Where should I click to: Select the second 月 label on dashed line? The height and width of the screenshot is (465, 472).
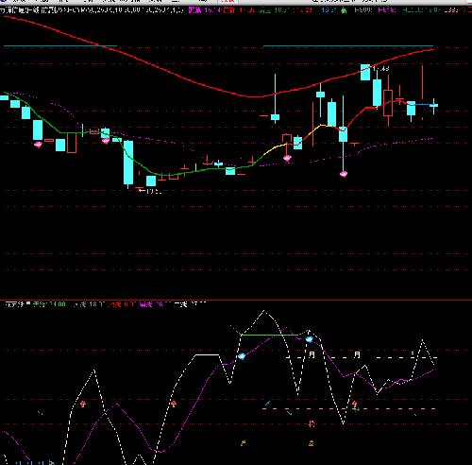click(357, 354)
